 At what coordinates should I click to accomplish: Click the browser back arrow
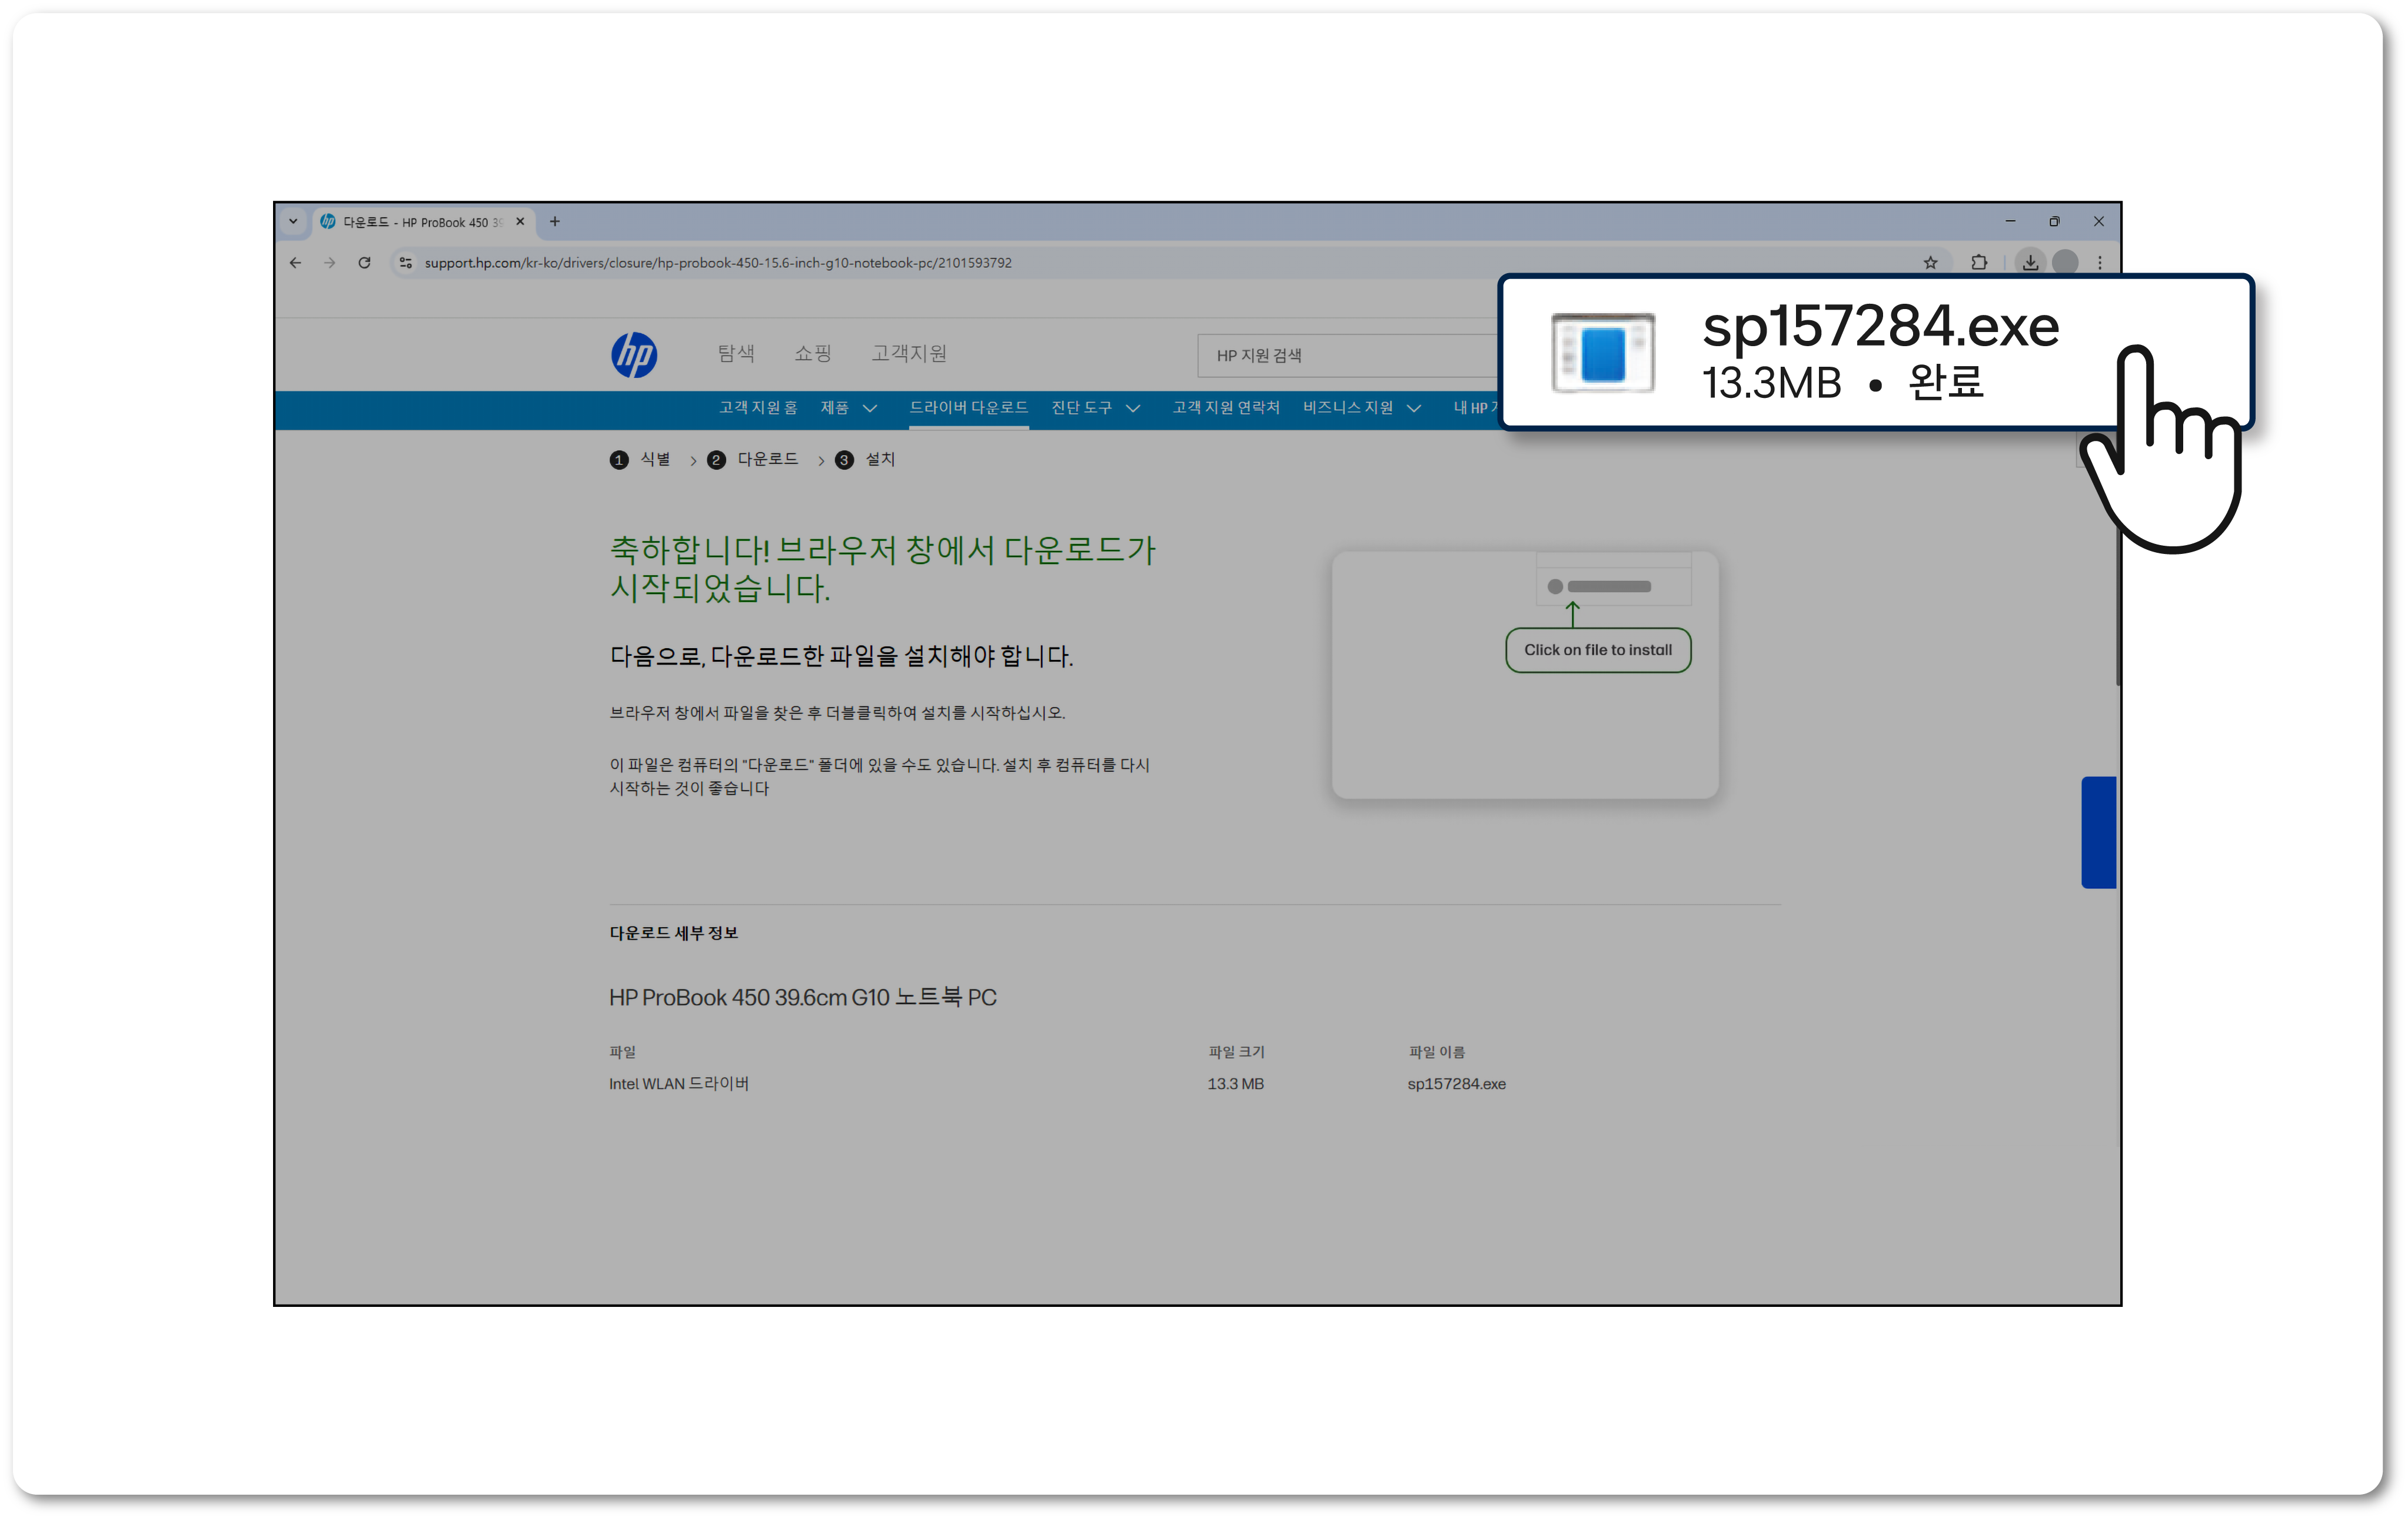pyautogui.click(x=295, y=262)
